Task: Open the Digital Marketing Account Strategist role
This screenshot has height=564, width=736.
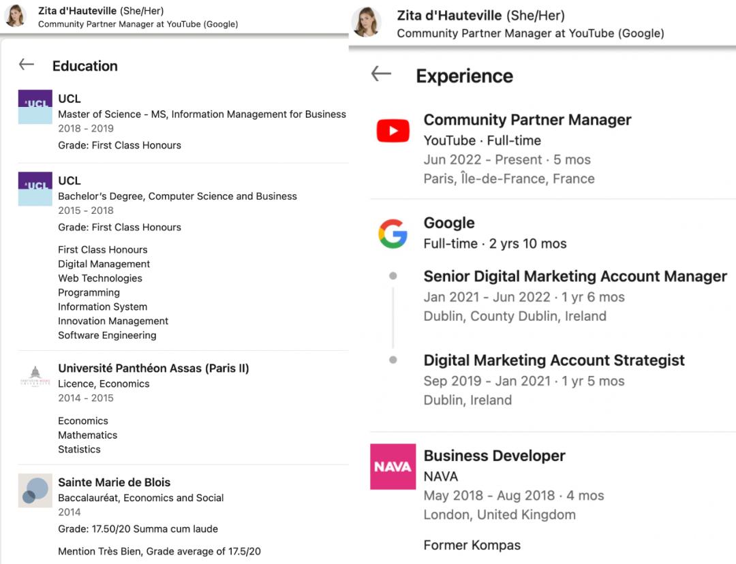Action: 554,360
